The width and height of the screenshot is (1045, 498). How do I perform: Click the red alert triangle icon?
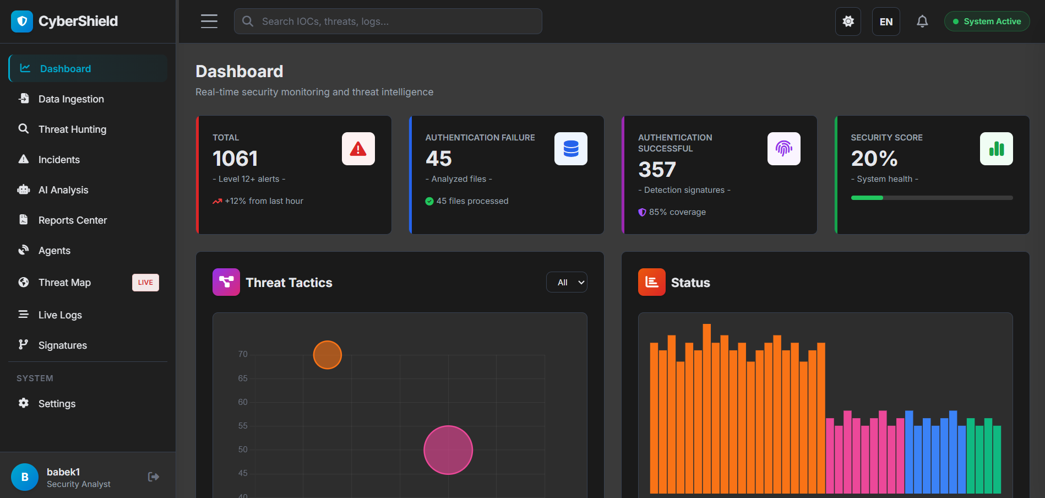click(358, 149)
